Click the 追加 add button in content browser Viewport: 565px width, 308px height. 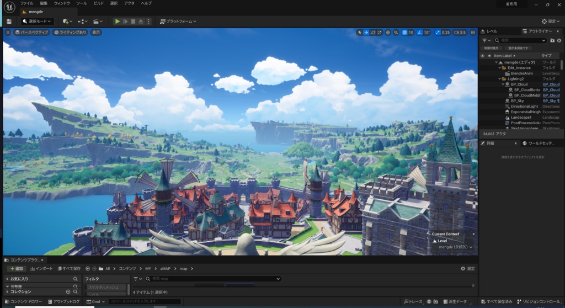pos(17,269)
